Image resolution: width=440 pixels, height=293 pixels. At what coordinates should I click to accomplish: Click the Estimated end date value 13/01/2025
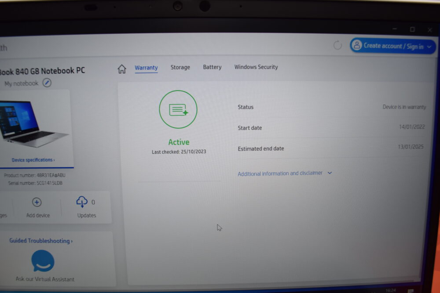(x=411, y=147)
